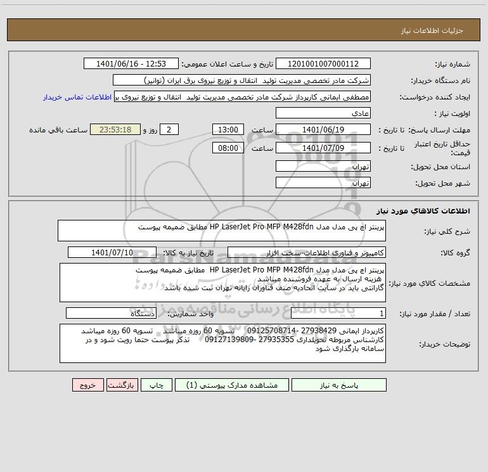Click goods group field 'کامپیوتر و فناوری اطلاعات'
Image resolution: width=488 pixels, height=472 pixels.
pyautogui.click(x=307, y=252)
